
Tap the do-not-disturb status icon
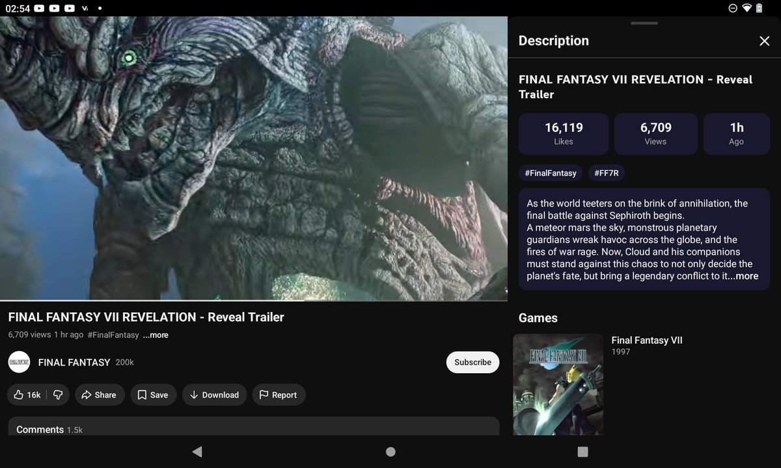point(733,8)
